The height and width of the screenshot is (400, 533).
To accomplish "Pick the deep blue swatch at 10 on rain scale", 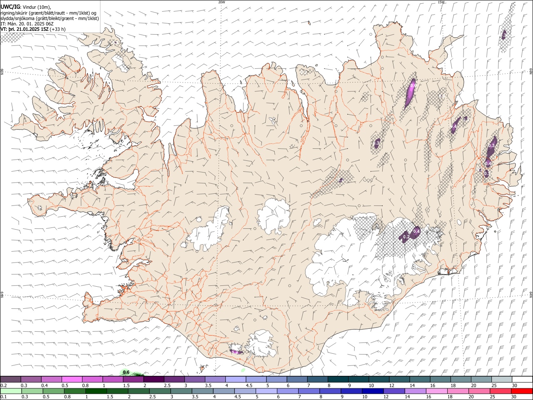I will [372, 391].
